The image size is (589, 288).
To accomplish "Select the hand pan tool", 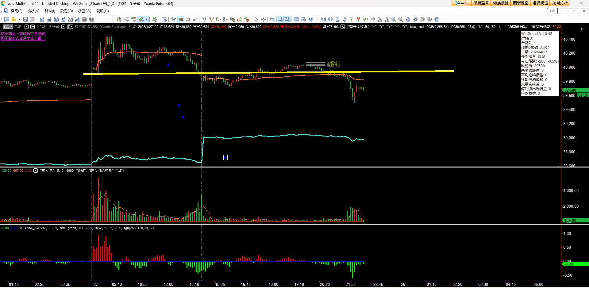I will 437,19.
